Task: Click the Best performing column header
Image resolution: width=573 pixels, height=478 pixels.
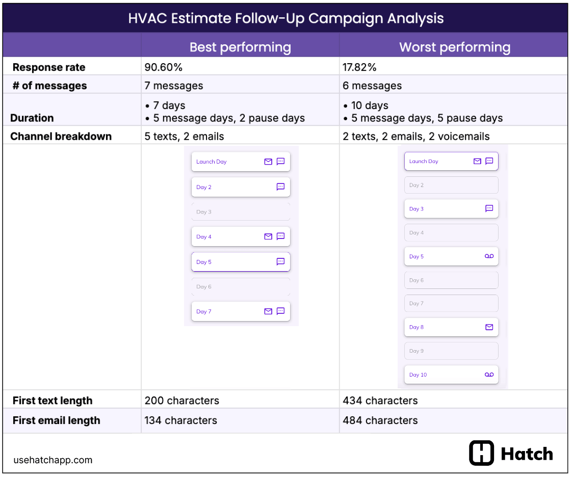Action: [240, 47]
